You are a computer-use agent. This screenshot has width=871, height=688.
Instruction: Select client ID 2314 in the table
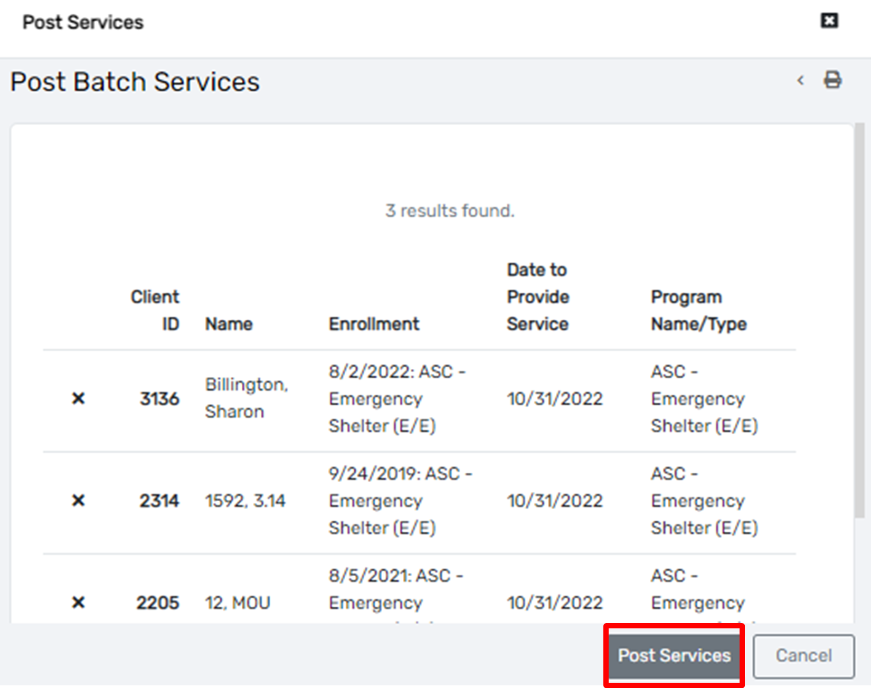point(158,500)
